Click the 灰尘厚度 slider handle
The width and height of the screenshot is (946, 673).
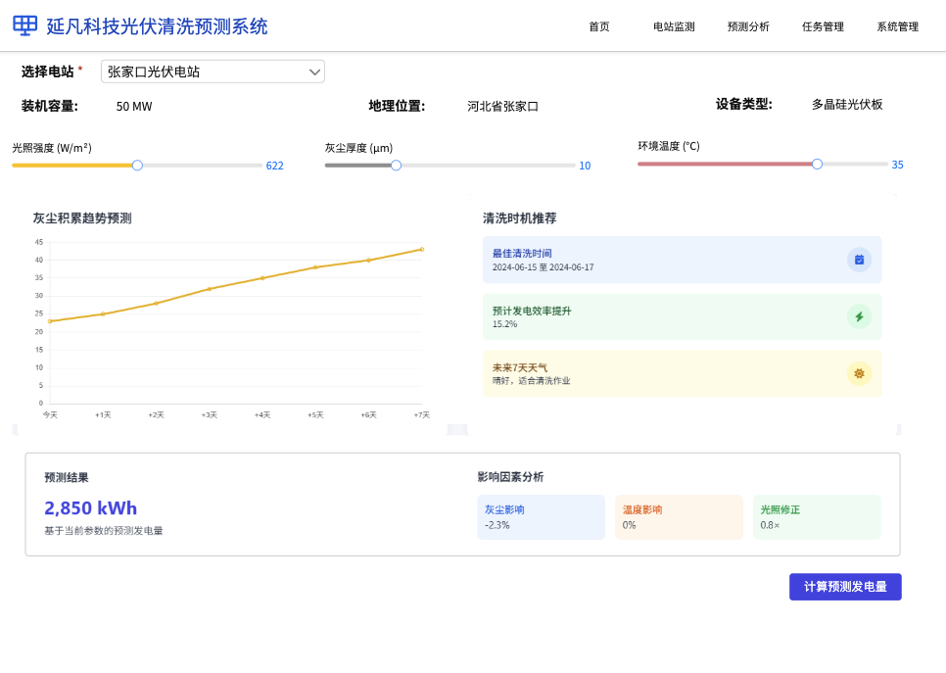click(x=396, y=166)
